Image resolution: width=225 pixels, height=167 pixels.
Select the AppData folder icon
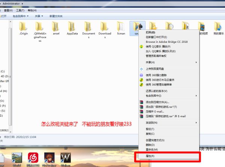coord(72,26)
